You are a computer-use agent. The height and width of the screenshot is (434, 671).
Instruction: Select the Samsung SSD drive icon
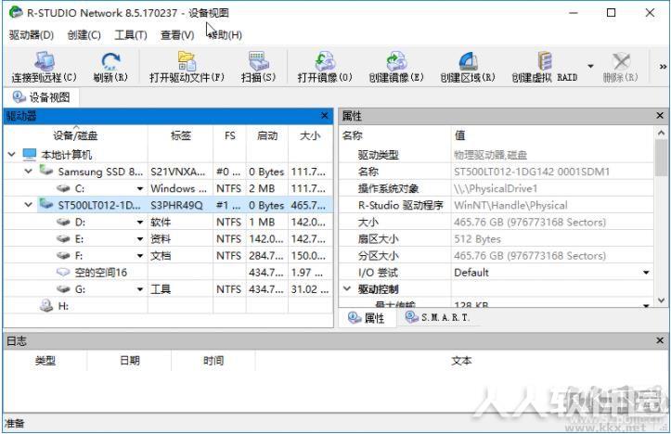(45, 171)
